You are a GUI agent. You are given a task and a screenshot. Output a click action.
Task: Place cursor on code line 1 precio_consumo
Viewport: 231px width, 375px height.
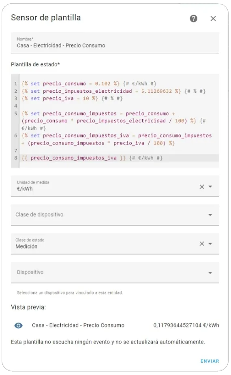click(64, 84)
